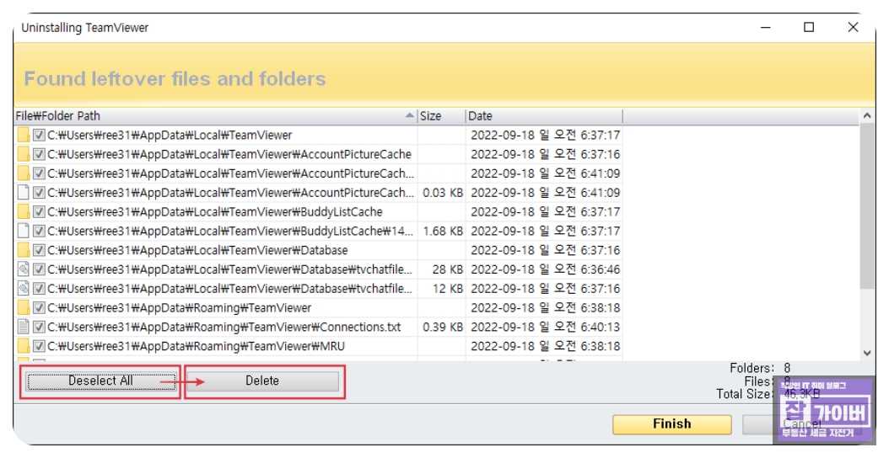Select the path text ending in Local\TeamViewer\Database

pos(197,251)
